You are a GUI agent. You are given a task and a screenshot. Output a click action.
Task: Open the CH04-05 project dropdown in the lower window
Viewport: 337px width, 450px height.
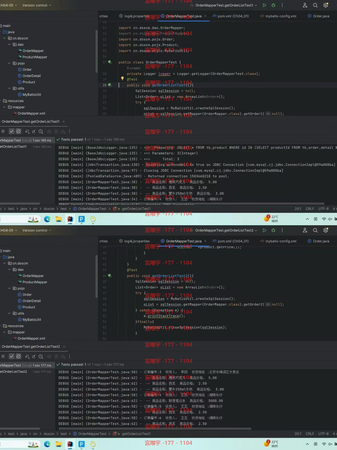click(x=8, y=230)
